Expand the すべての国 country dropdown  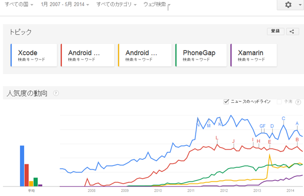pos(19,4)
